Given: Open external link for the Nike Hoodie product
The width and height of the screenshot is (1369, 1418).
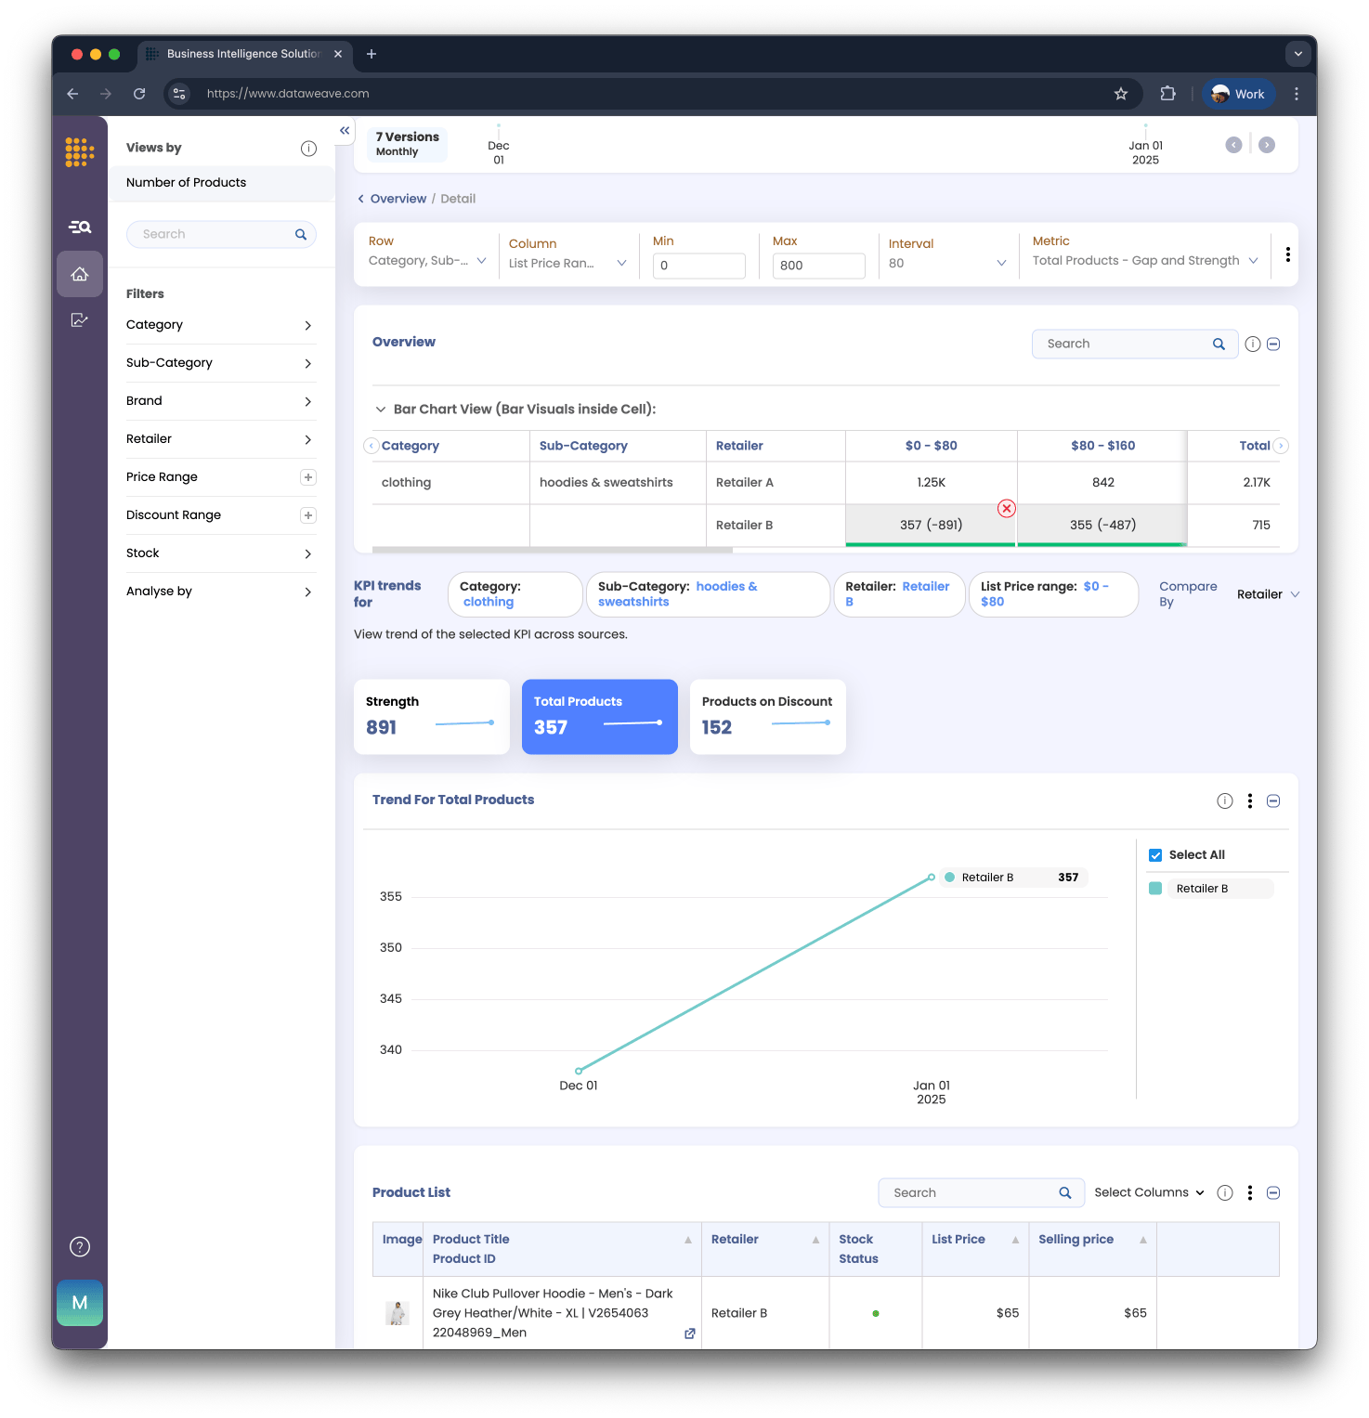Looking at the screenshot, I should (x=689, y=1333).
